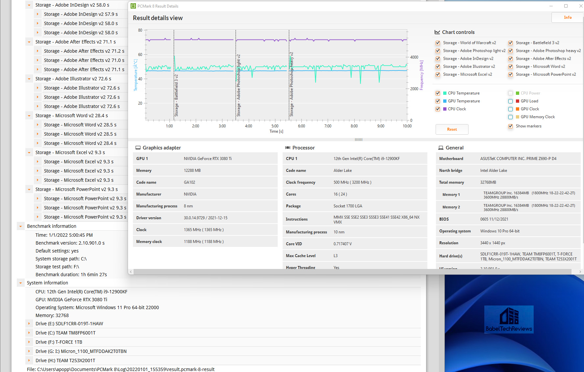
Task: Click the horizontal scrollbar in Result Details window
Action: click(352, 272)
